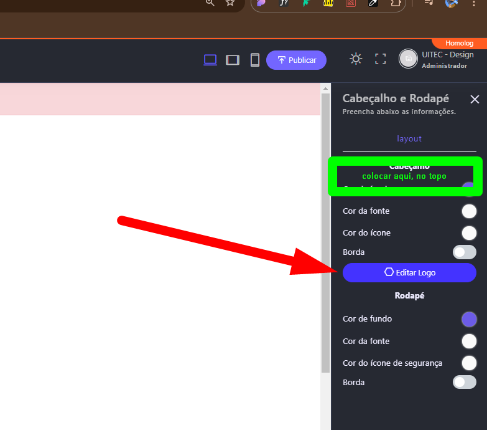Open the eyedropper color picker extension
This screenshot has width=487, height=430.
click(373, 3)
